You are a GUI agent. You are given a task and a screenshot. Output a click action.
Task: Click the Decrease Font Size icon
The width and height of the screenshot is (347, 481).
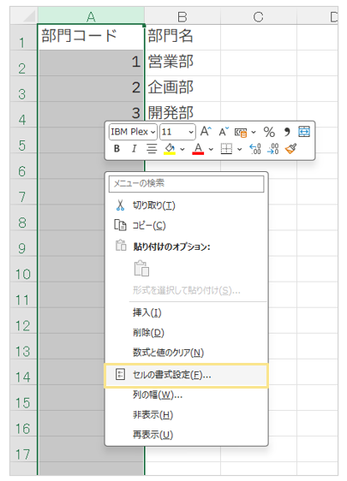click(x=224, y=132)
